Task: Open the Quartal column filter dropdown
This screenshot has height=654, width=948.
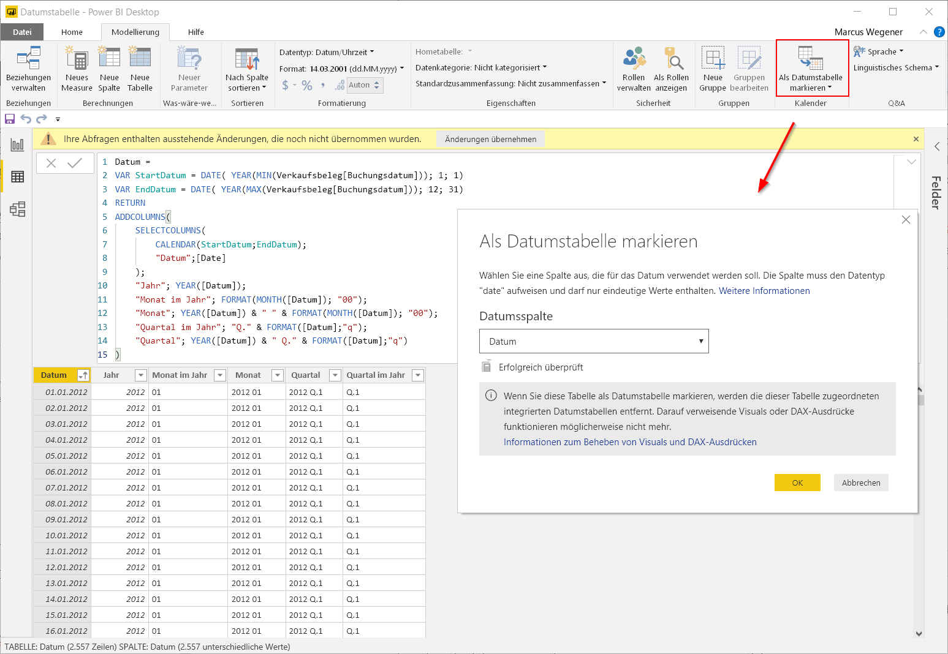Action: pos(335,375)
